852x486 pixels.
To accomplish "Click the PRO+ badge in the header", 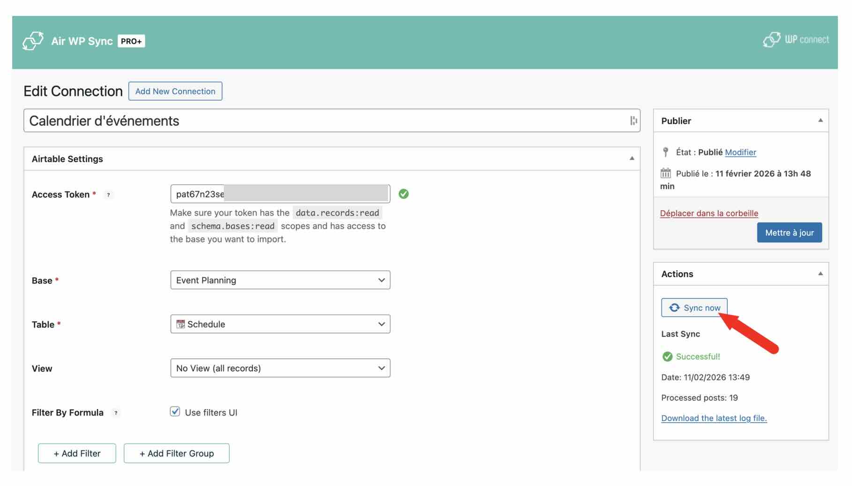I will (x=131, y=41).
